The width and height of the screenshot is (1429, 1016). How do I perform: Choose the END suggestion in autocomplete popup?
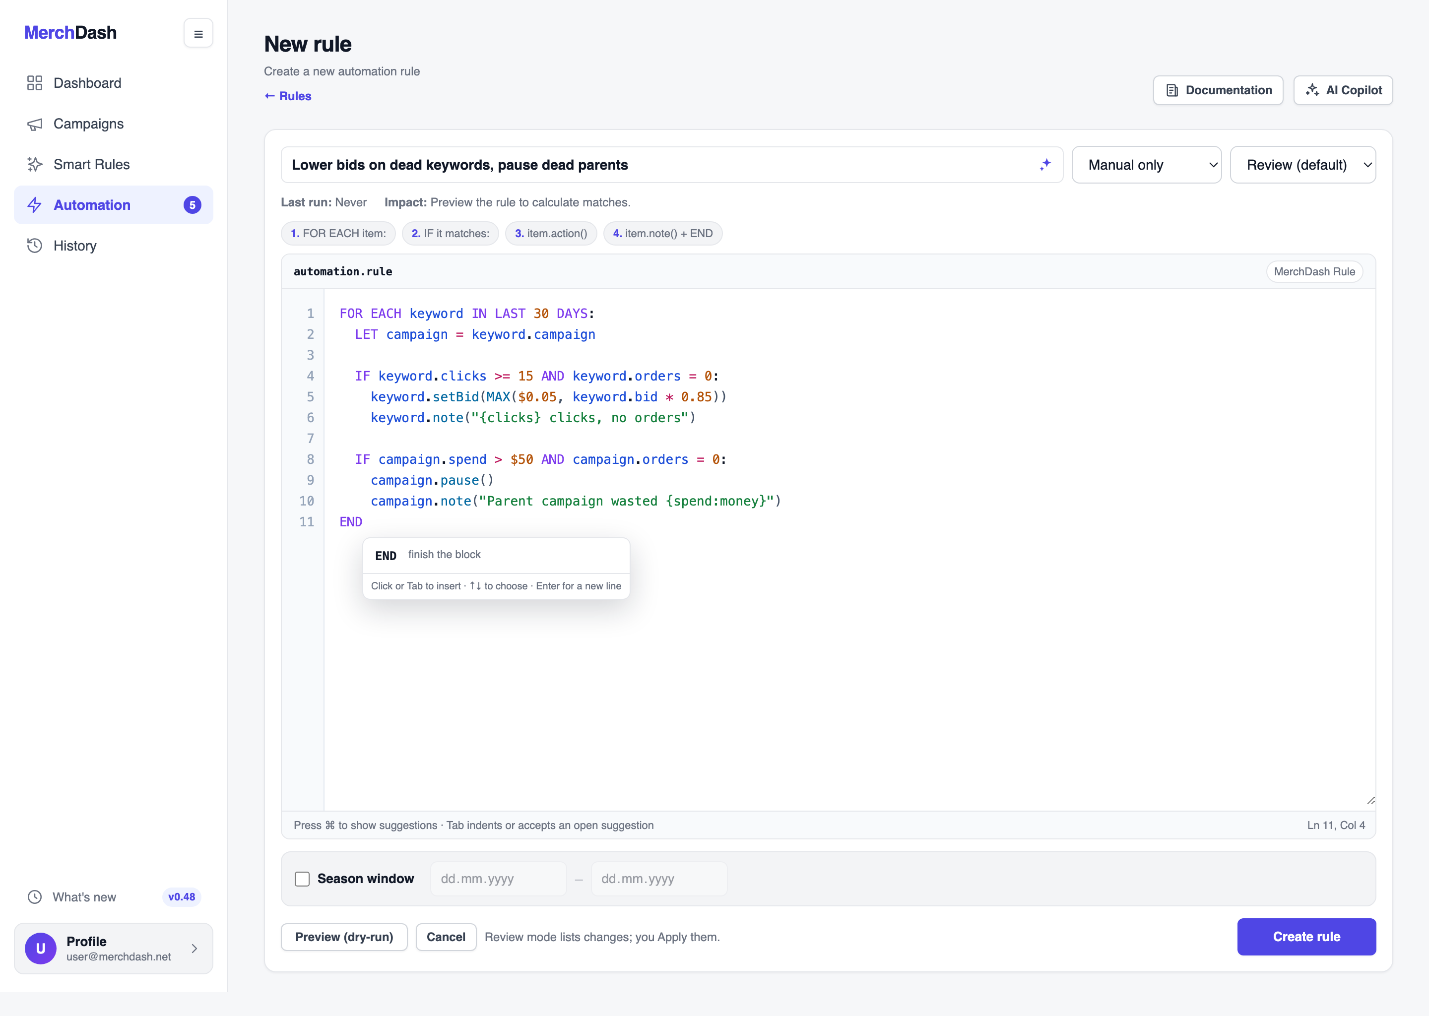click(x=496, y=556)
